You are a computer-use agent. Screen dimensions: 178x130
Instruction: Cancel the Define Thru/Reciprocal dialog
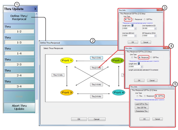[97, 119]
